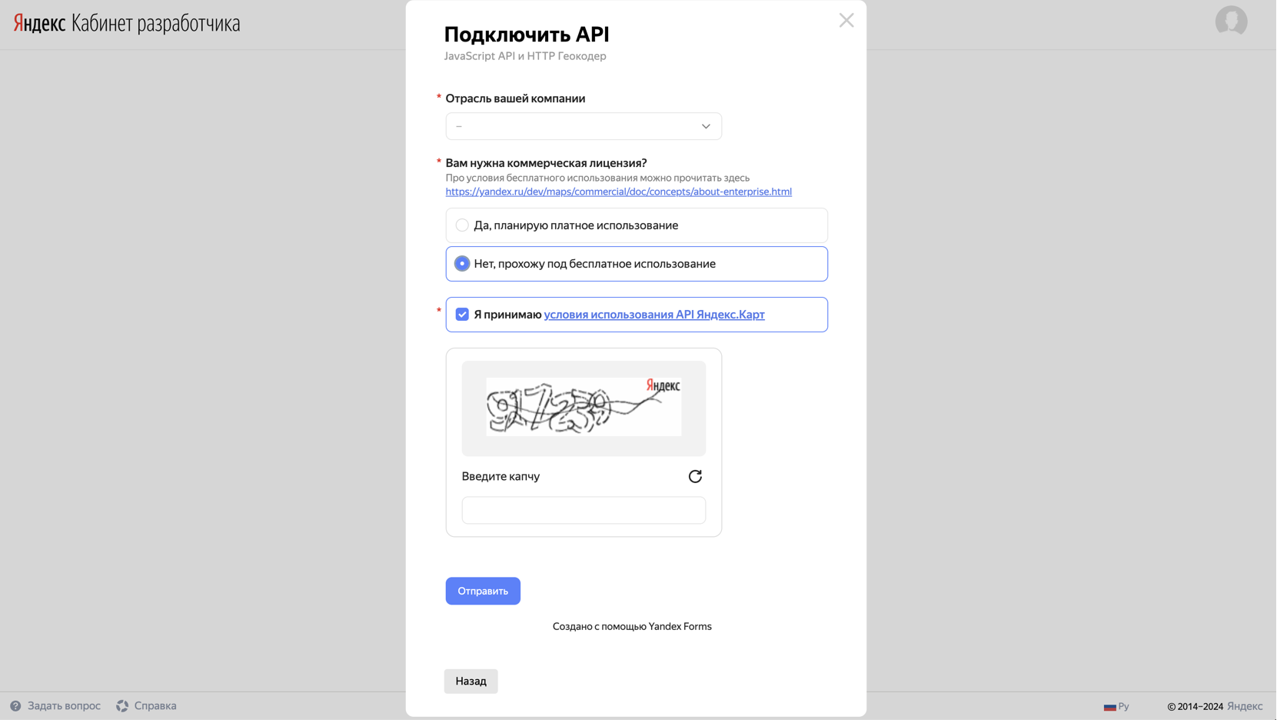Select paid usage radio option
The width and height of the screenshot is (1277, 720).
(462, 225)
